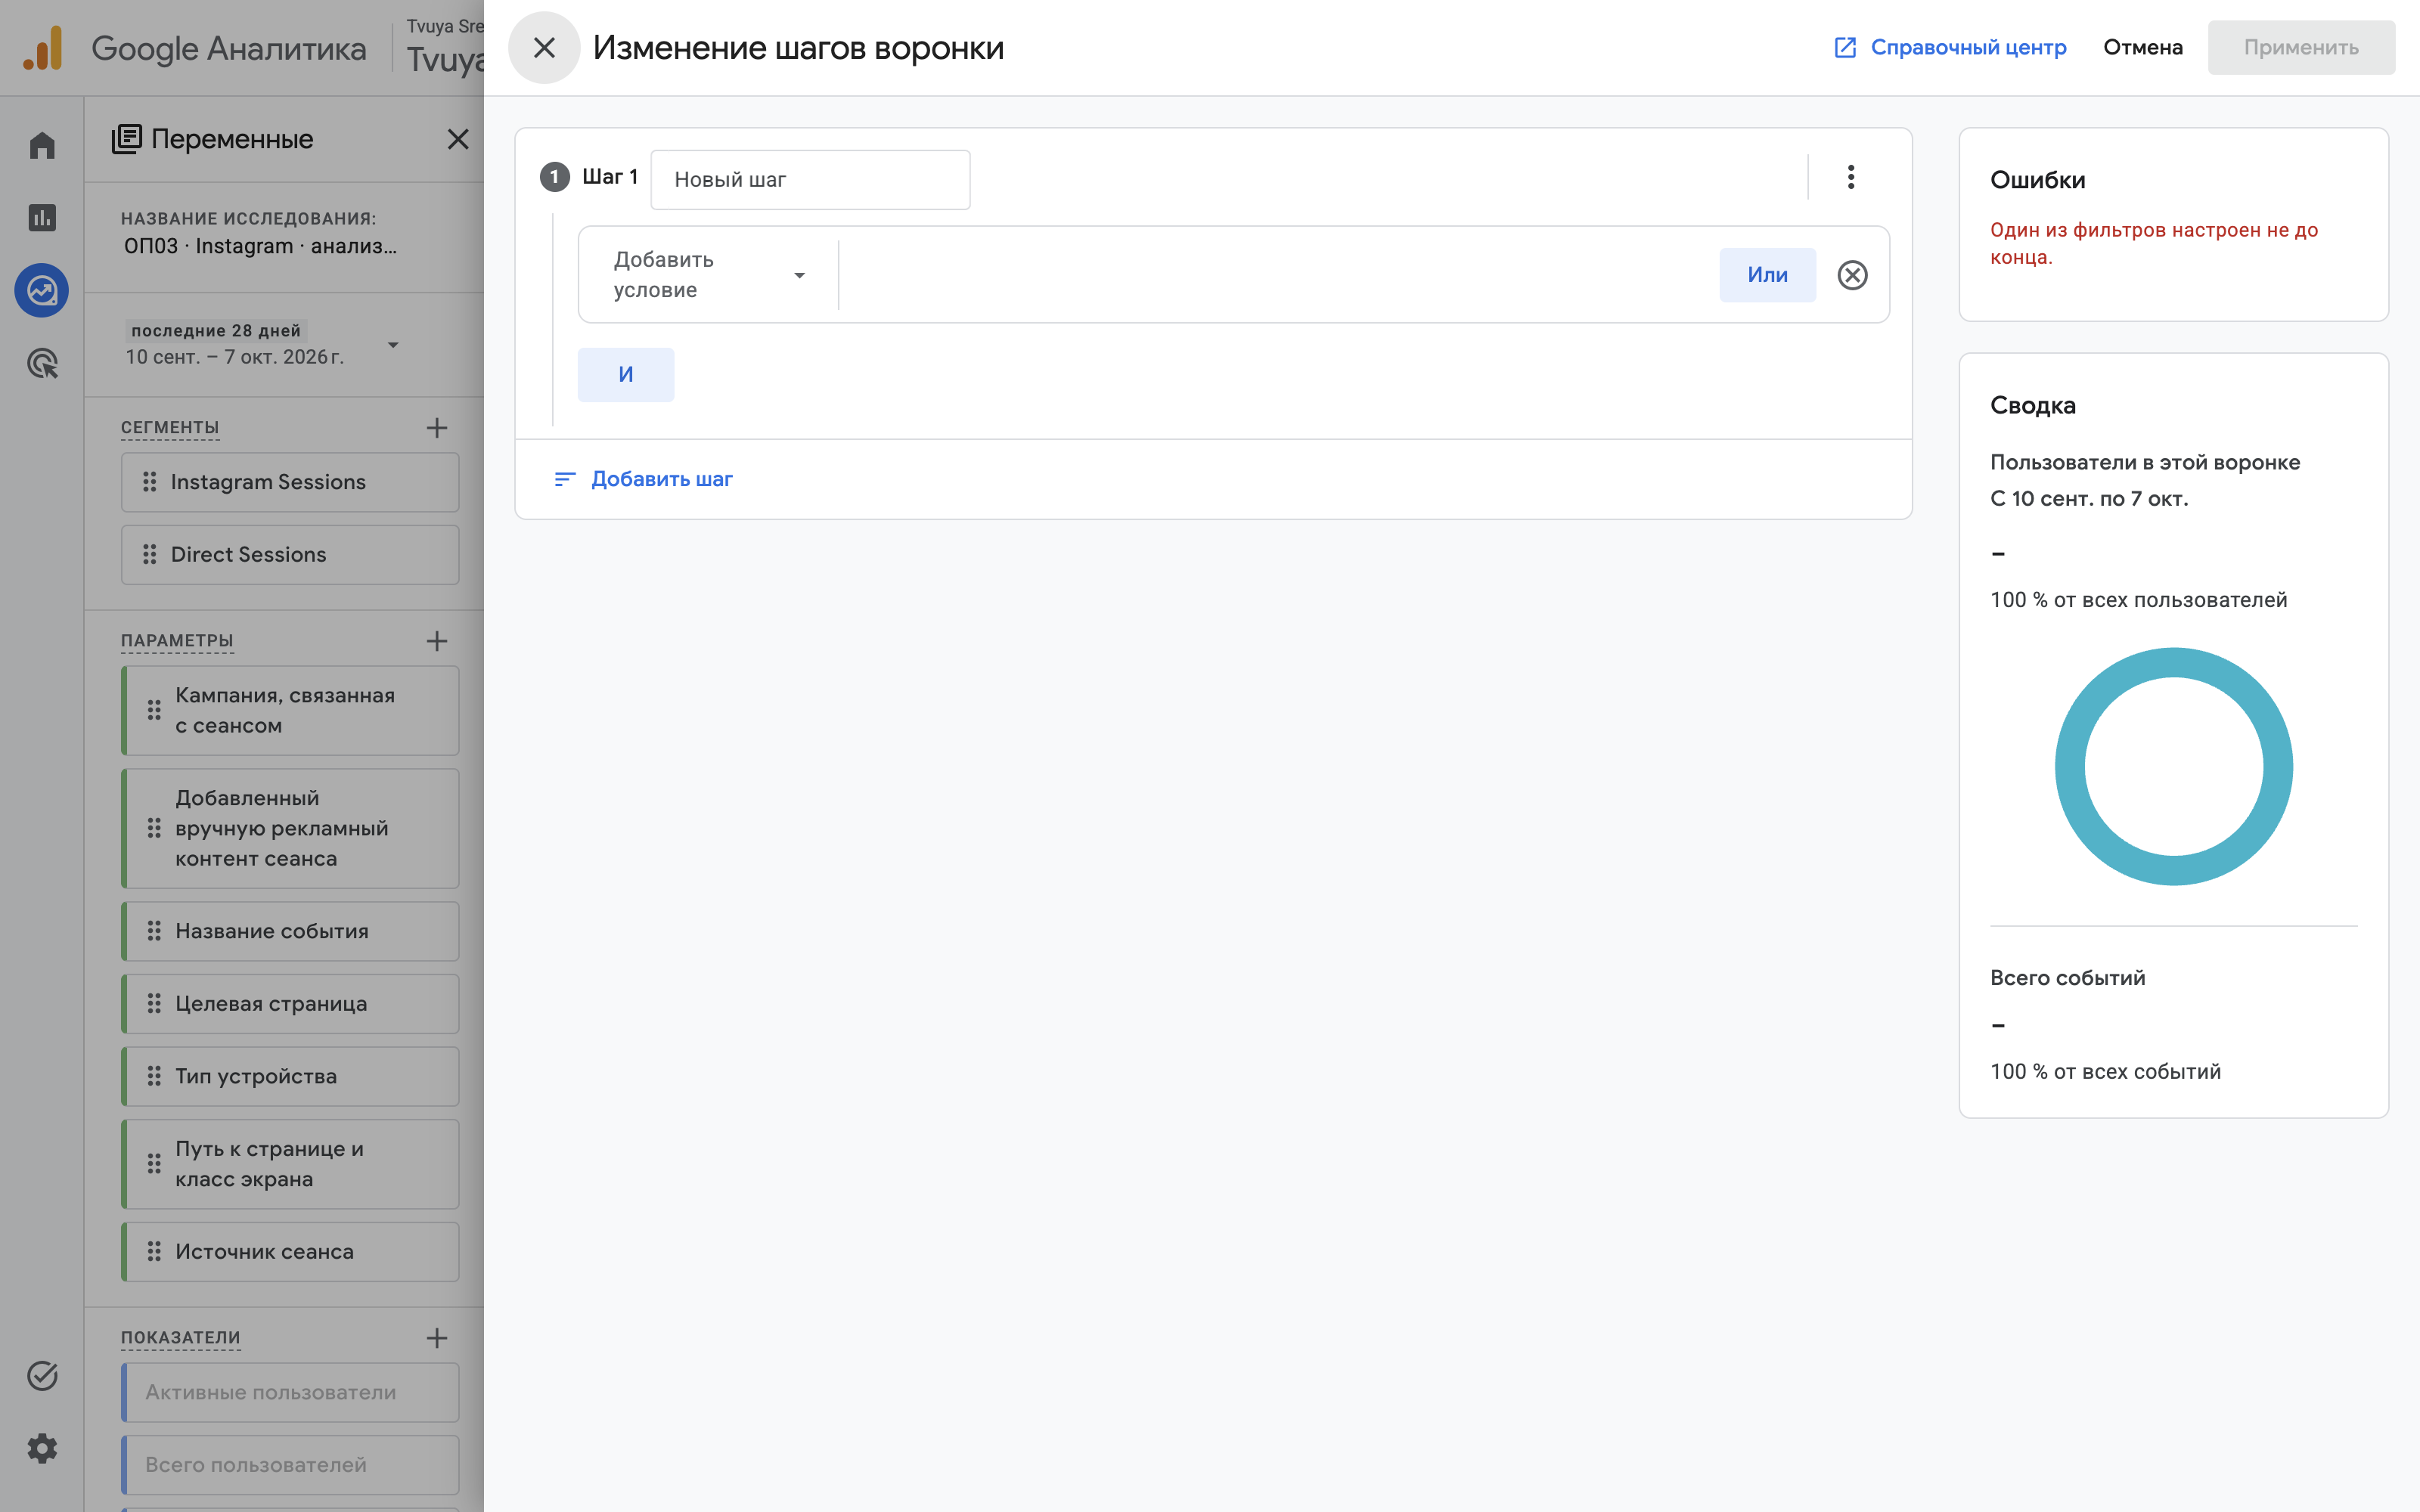Close the funnel steps editing panel
2420x1512 pixels.
[544, 47]
